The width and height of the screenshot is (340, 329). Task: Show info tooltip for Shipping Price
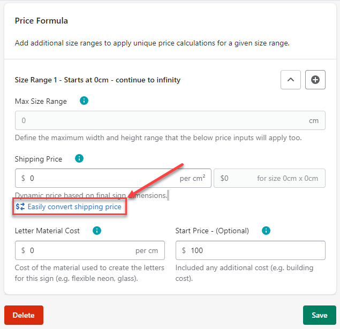coord(79,158)
